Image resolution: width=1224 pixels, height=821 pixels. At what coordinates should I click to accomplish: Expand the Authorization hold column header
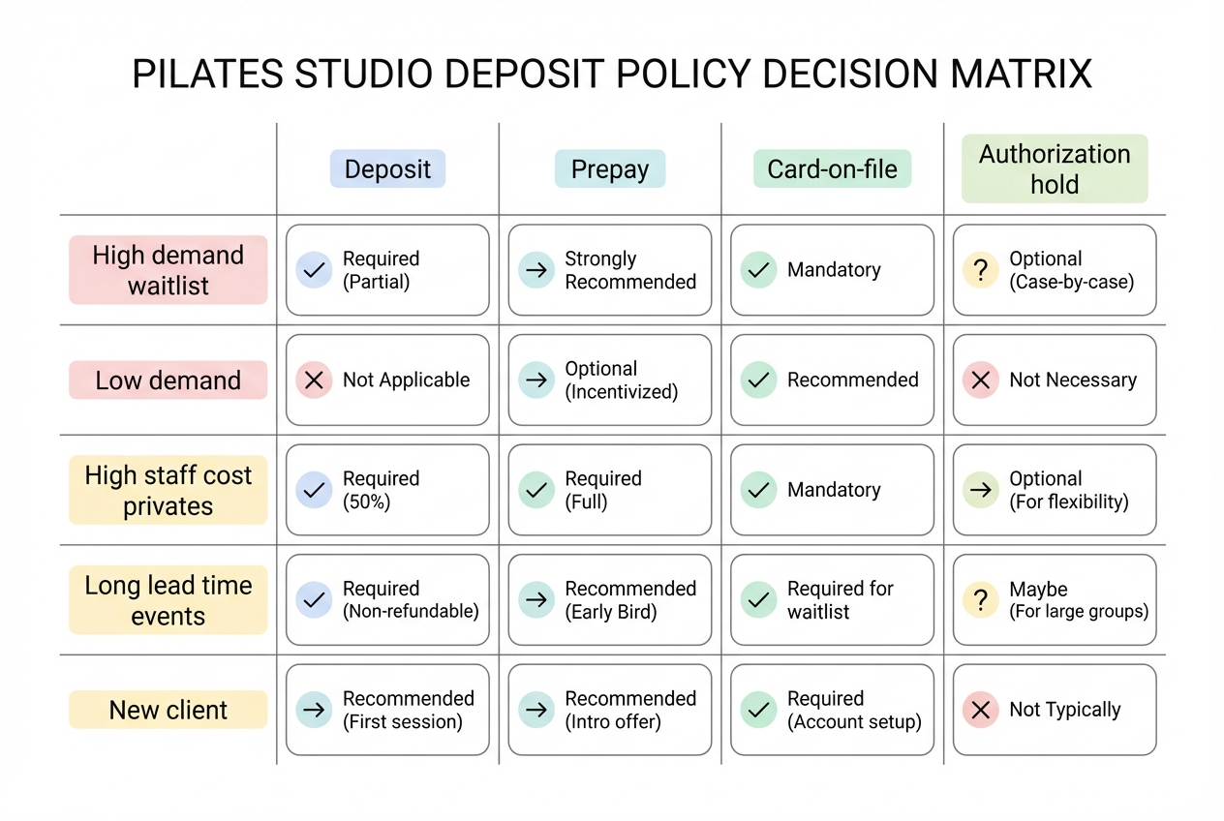coord(1055,168)
